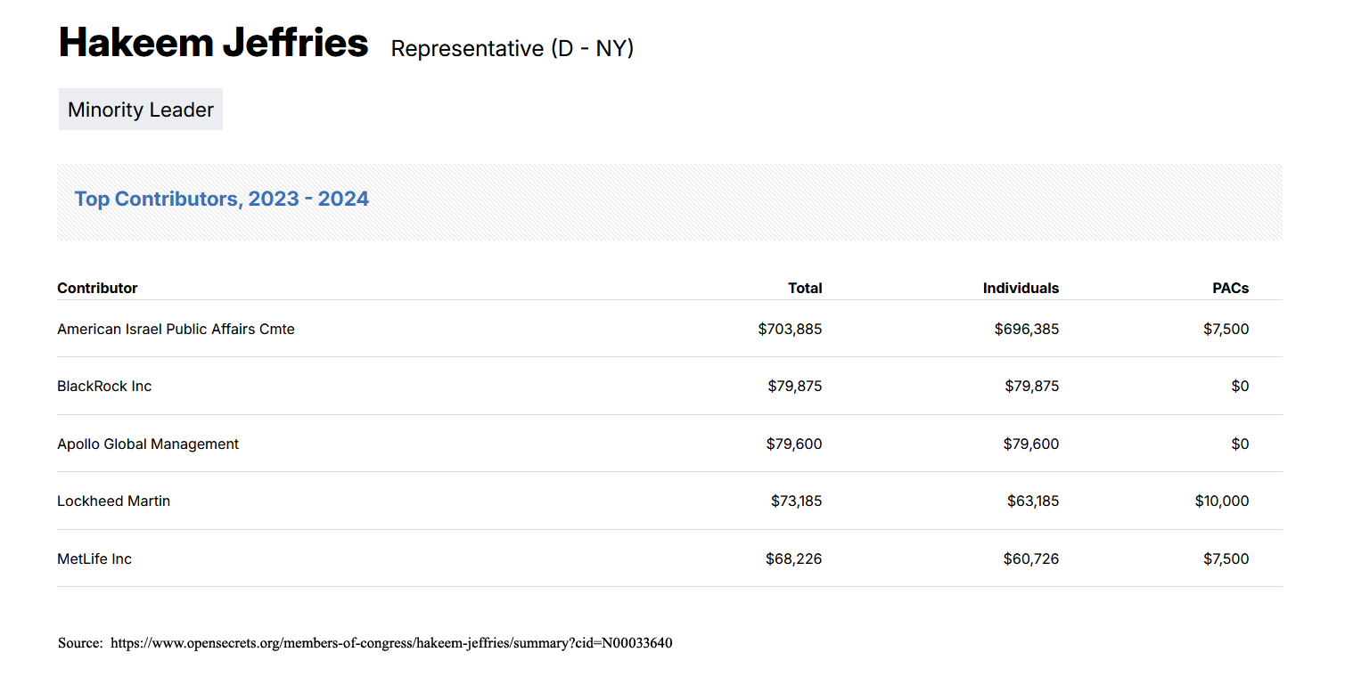Click the Top Contributors, 2023 - 2024 heading
Screen dimensions: 1345x685
pos(221,199)
